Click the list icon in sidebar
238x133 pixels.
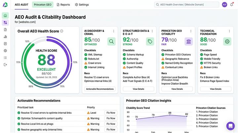[5, 58]
